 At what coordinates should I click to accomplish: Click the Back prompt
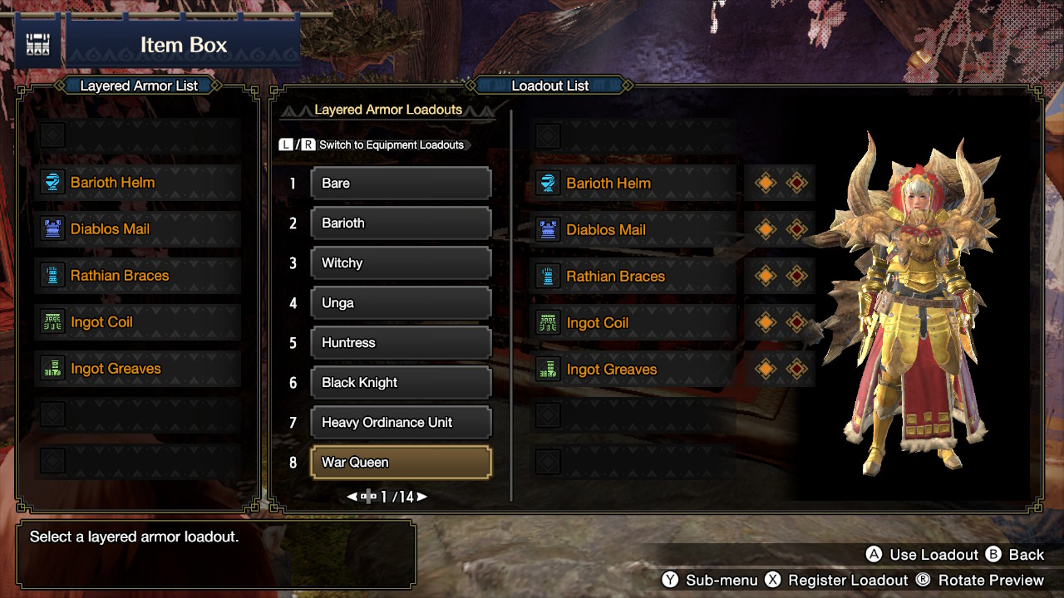point(1015,555)
